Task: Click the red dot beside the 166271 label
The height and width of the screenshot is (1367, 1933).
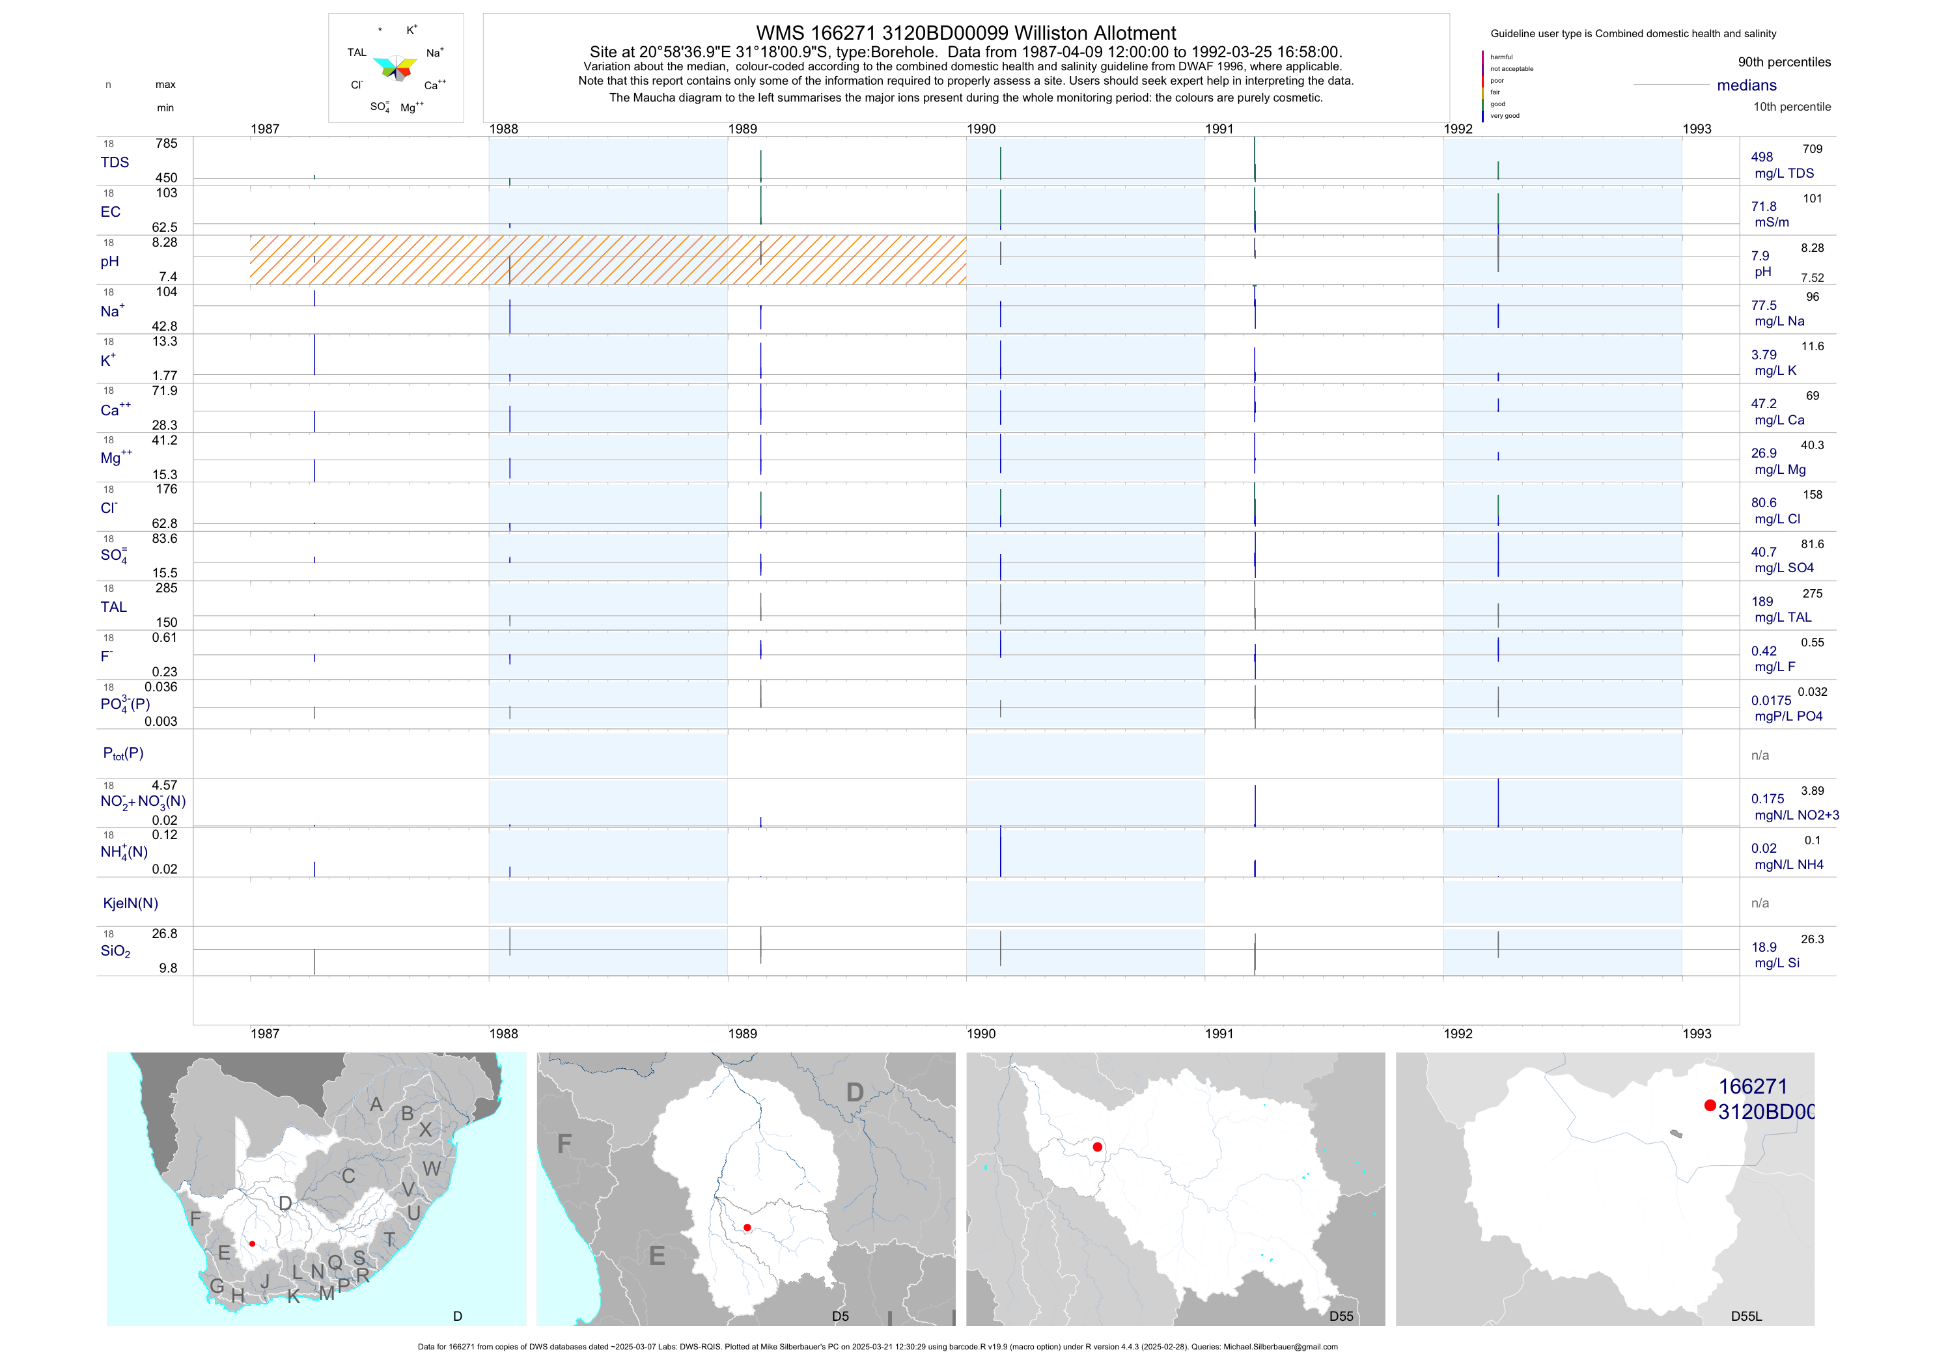Action: click(x=1709, y=1105)
